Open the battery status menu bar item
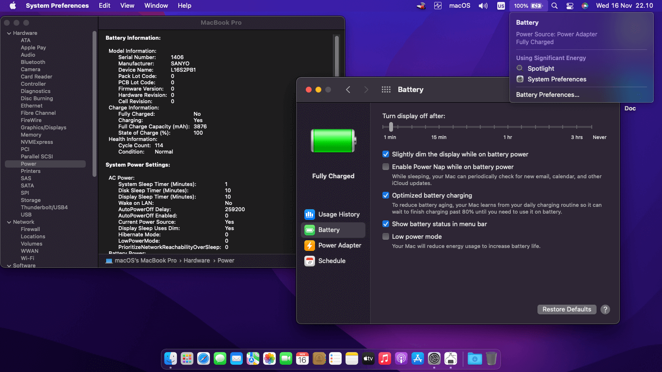Viewport: 662px width, 372px height. coord(528,6)
